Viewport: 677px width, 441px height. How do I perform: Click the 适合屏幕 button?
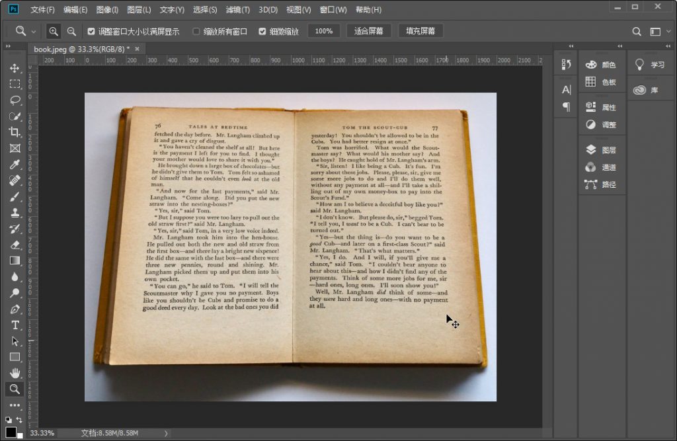click(369, 31)
